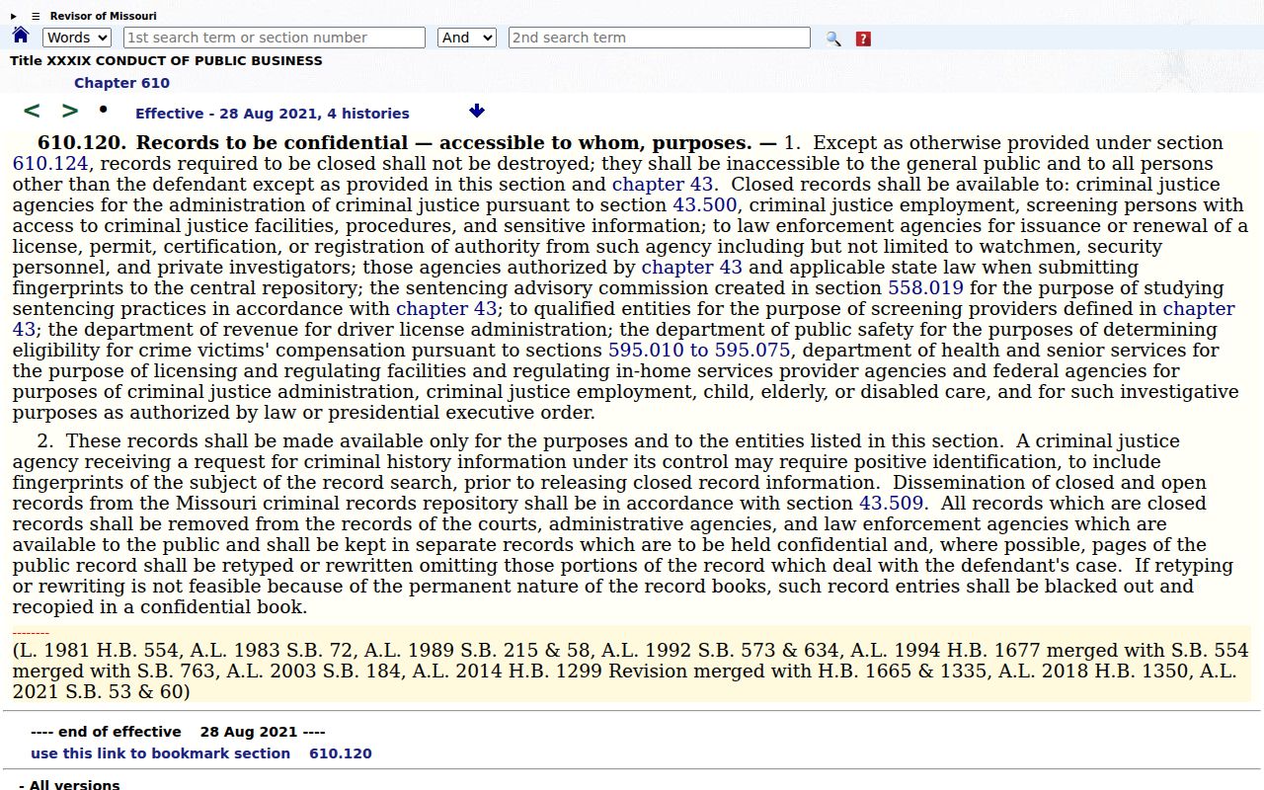
Task: Open the And operator dropdown
Action: tap(467, 38)
